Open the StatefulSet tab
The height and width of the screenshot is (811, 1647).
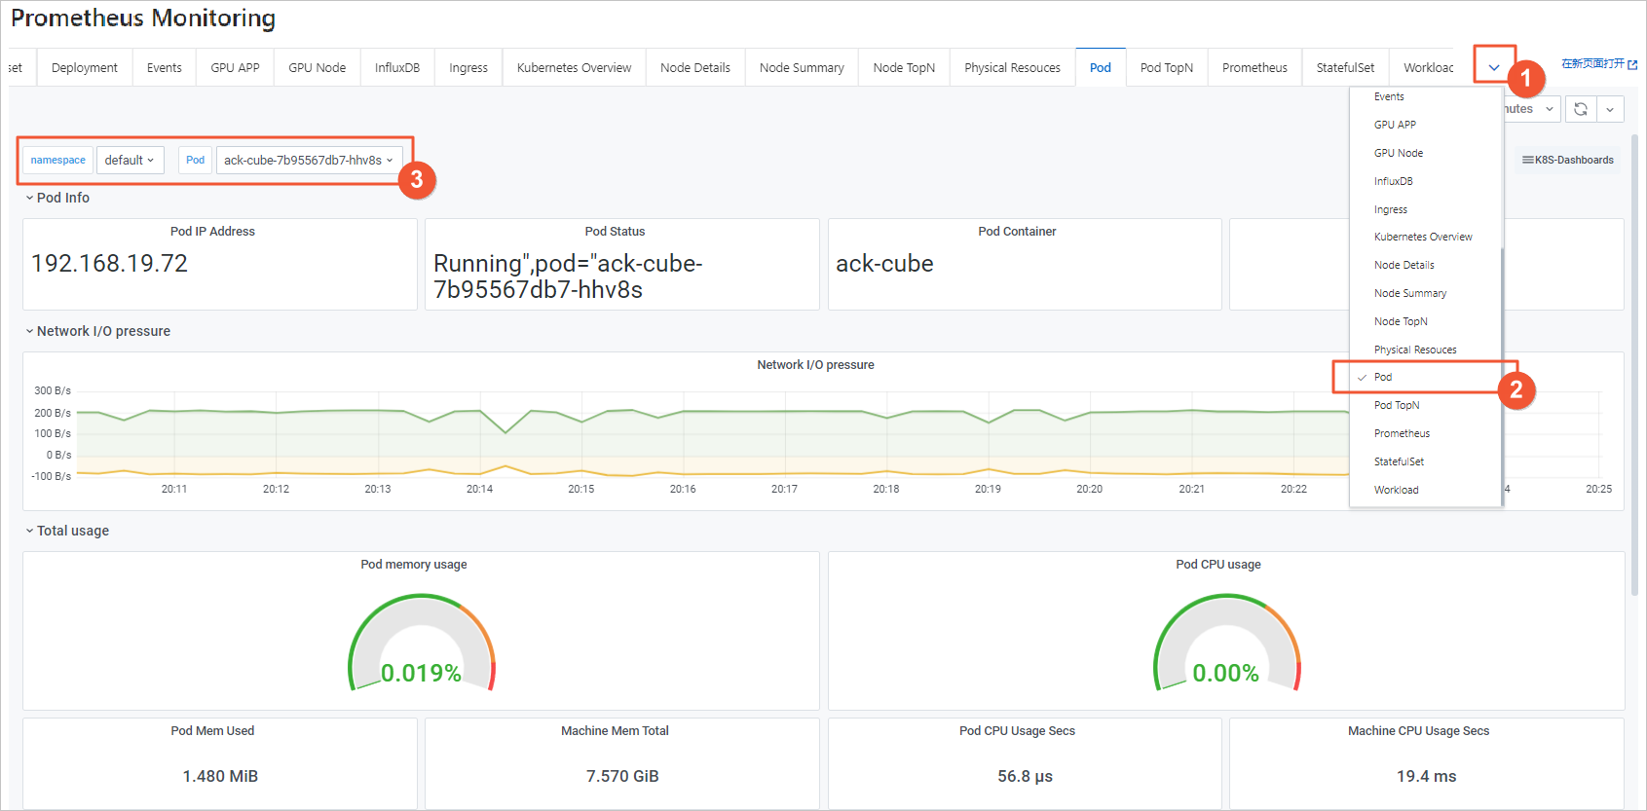click(1345, 67)
